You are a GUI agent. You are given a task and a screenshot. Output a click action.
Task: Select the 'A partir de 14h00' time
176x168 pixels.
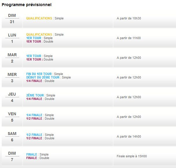[129, 136]
